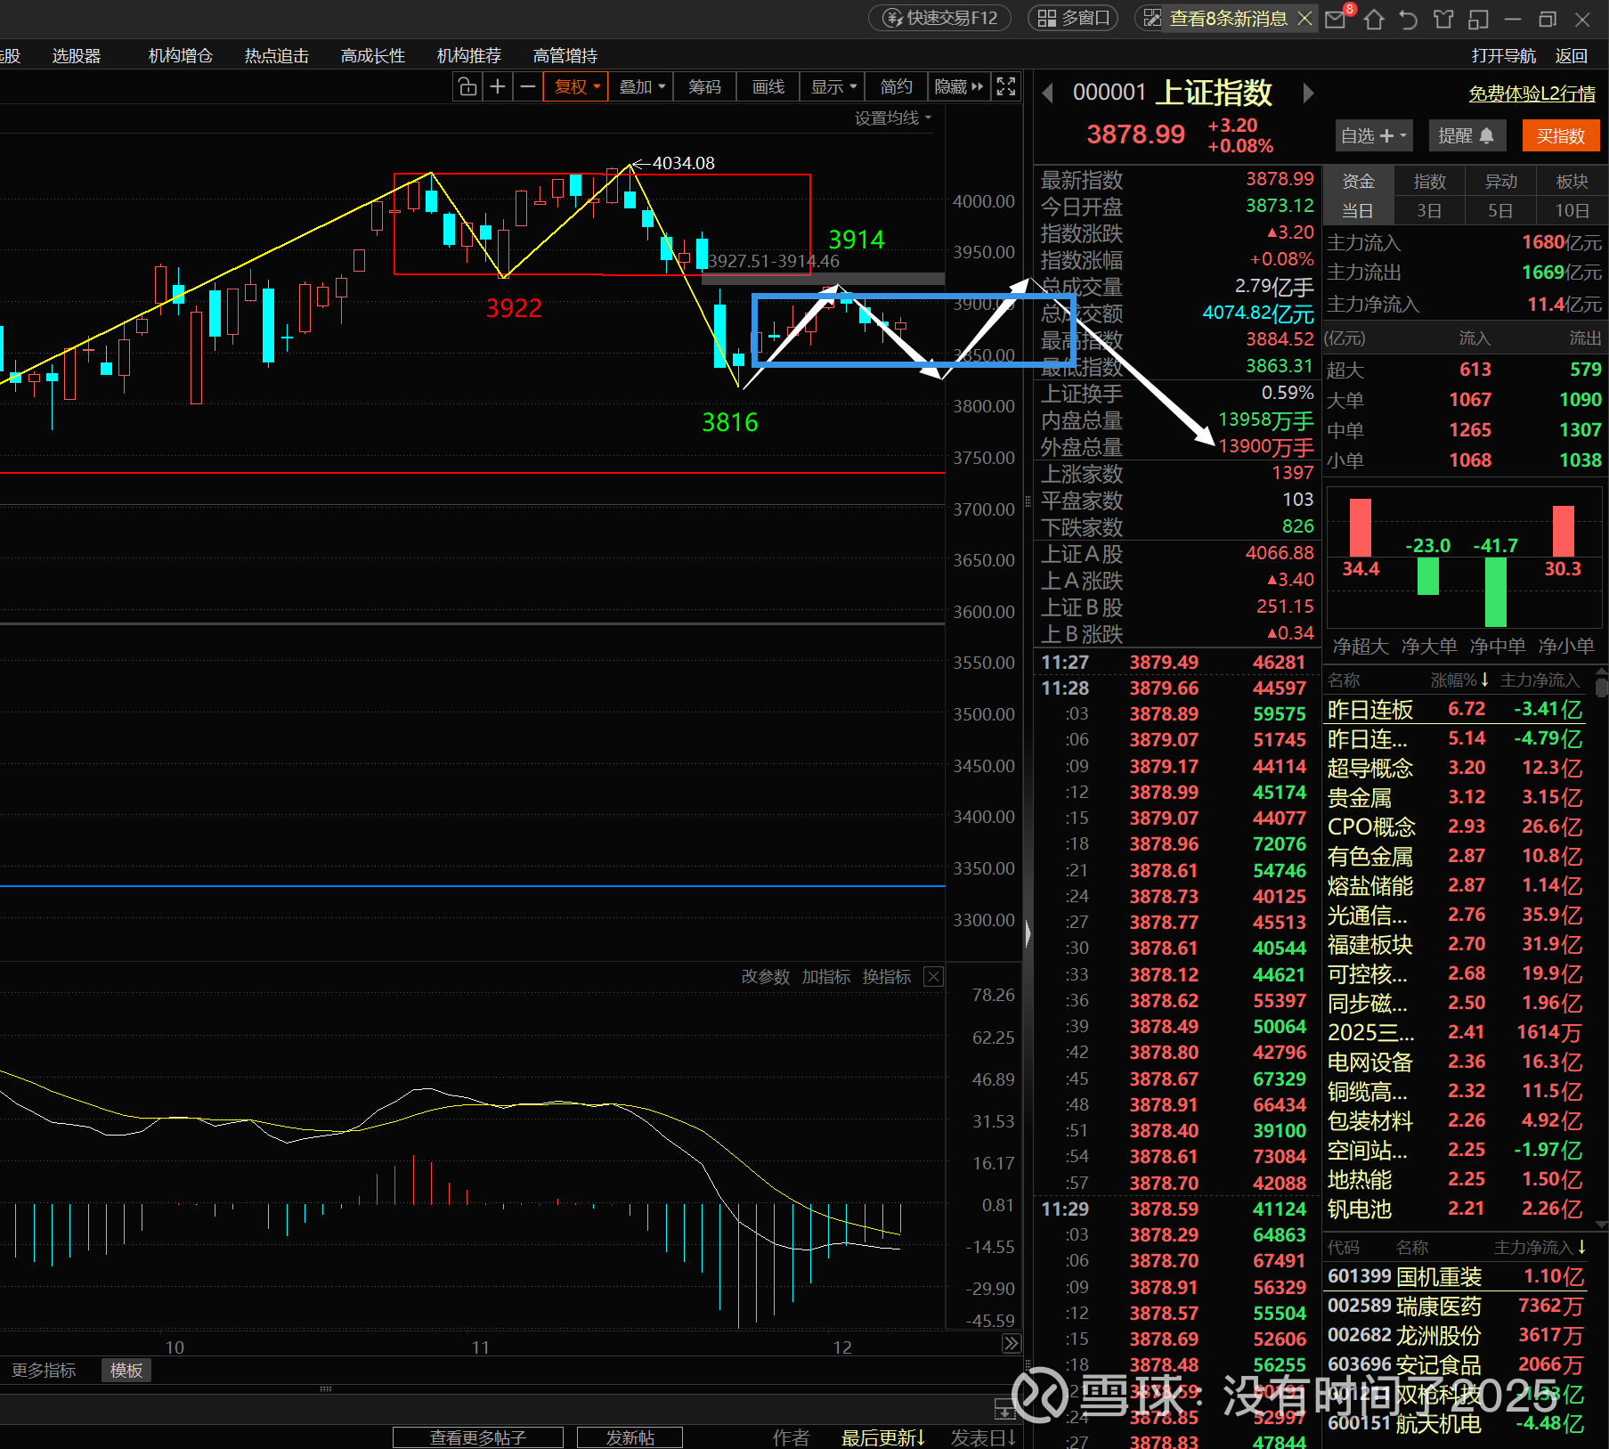View the 8 new messages
This screenshot has width=1609, height=1449.
click(1228, 18)
